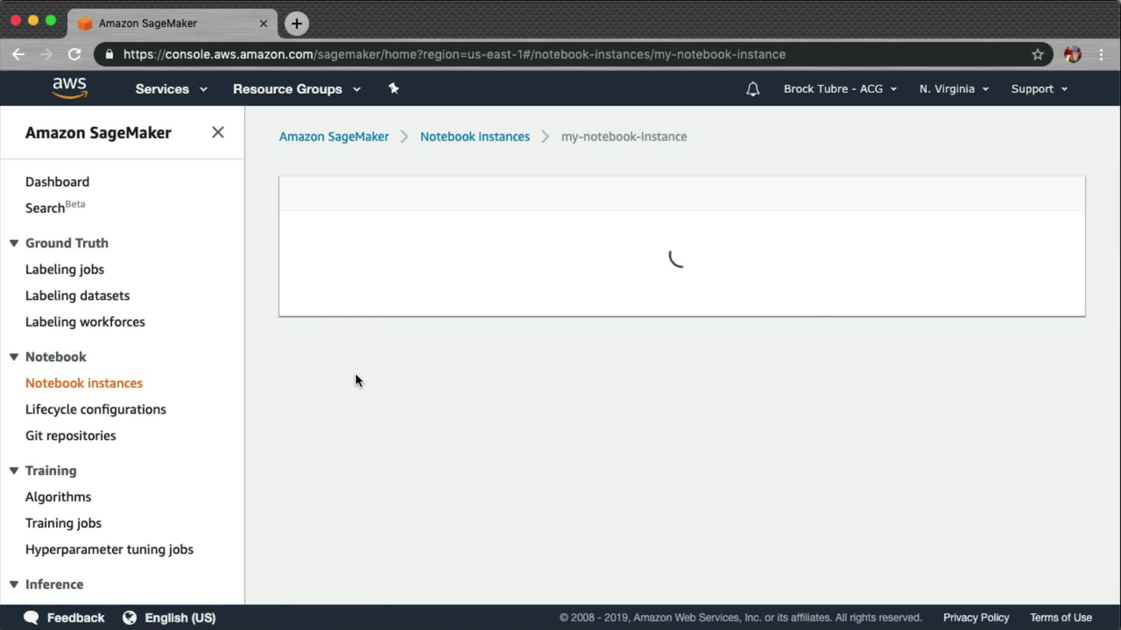
Task: Open the notifications bell
Action: (753, 89)
